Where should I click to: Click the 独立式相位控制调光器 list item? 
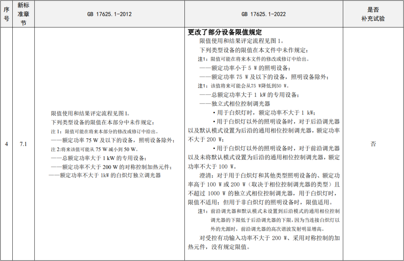tap(235, 104)
